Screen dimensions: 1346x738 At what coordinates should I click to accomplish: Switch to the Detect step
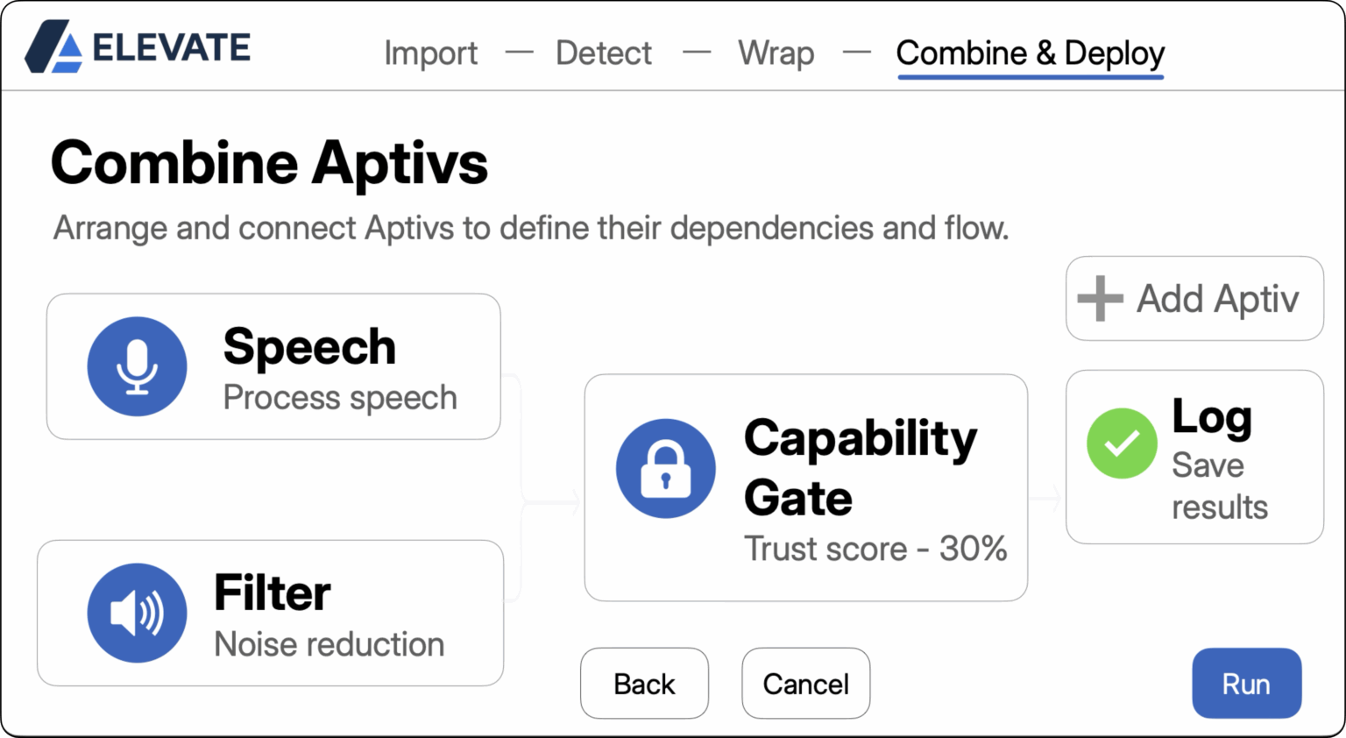pyautogui.click(x=603, y=53)
